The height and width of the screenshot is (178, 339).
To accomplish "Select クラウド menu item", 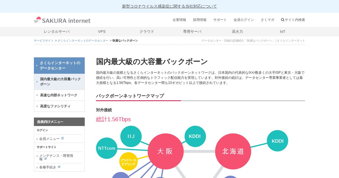I will click(x=147, y=32).
